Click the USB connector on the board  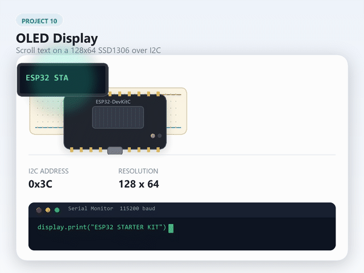tap(115, 150)
